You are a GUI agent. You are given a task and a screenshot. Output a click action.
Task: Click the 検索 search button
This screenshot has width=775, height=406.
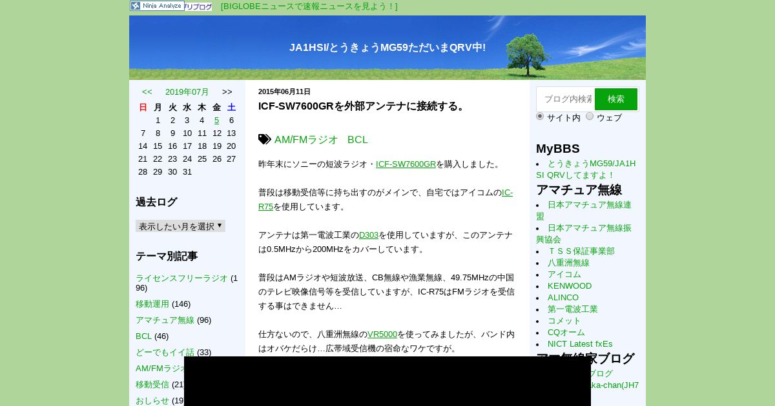click(x=616, y=99)
